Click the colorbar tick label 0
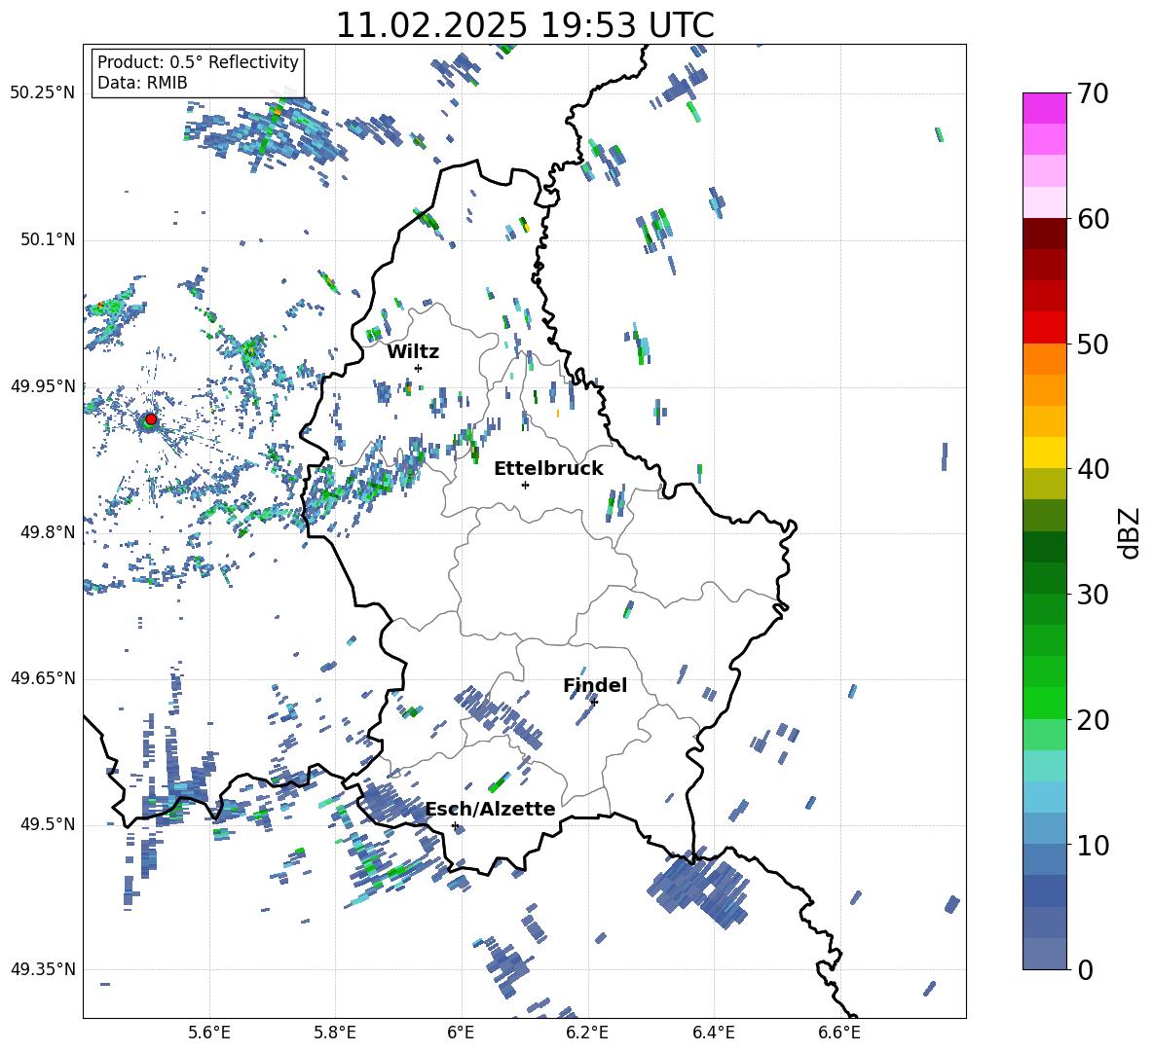This screenshot has width=1153, height=1052. click(1085, 969)
